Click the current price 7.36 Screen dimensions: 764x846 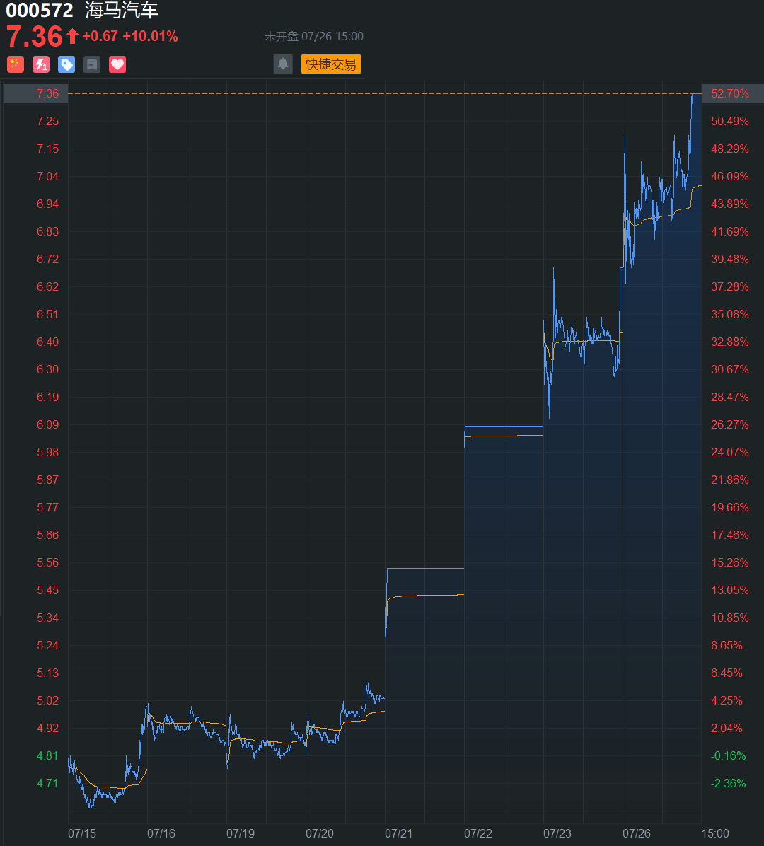tap(35, 37)
